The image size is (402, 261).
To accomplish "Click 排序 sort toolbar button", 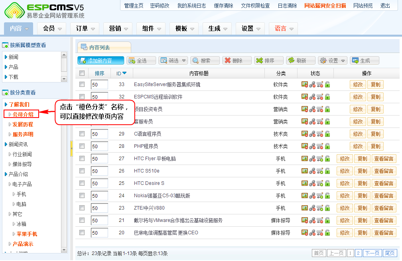I will tap(269, 61).
